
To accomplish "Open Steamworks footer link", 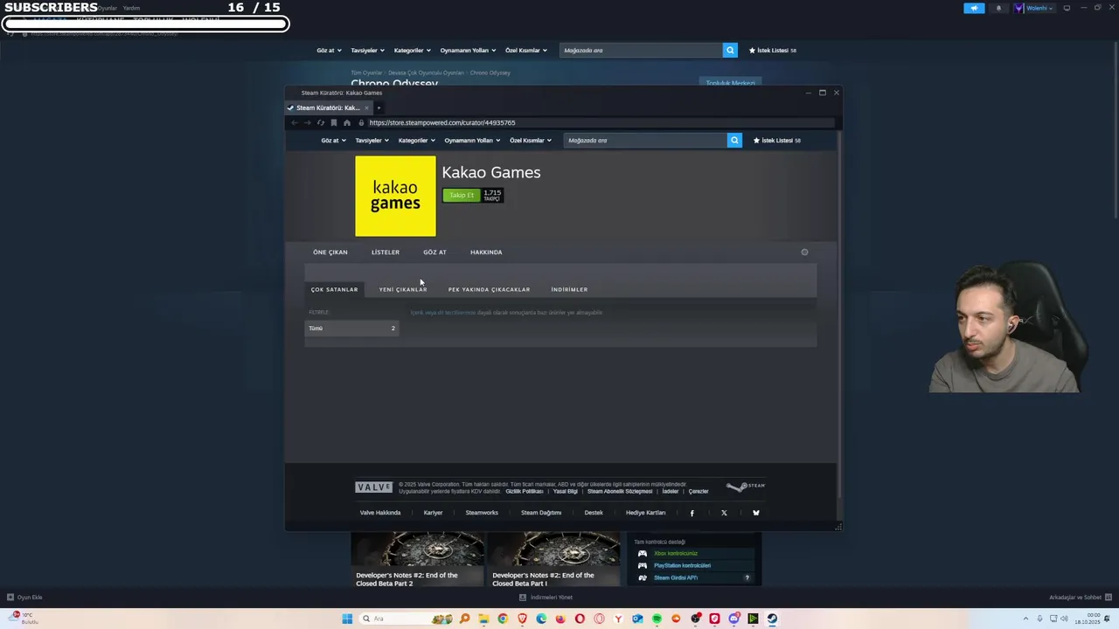I will coord(482,513).
